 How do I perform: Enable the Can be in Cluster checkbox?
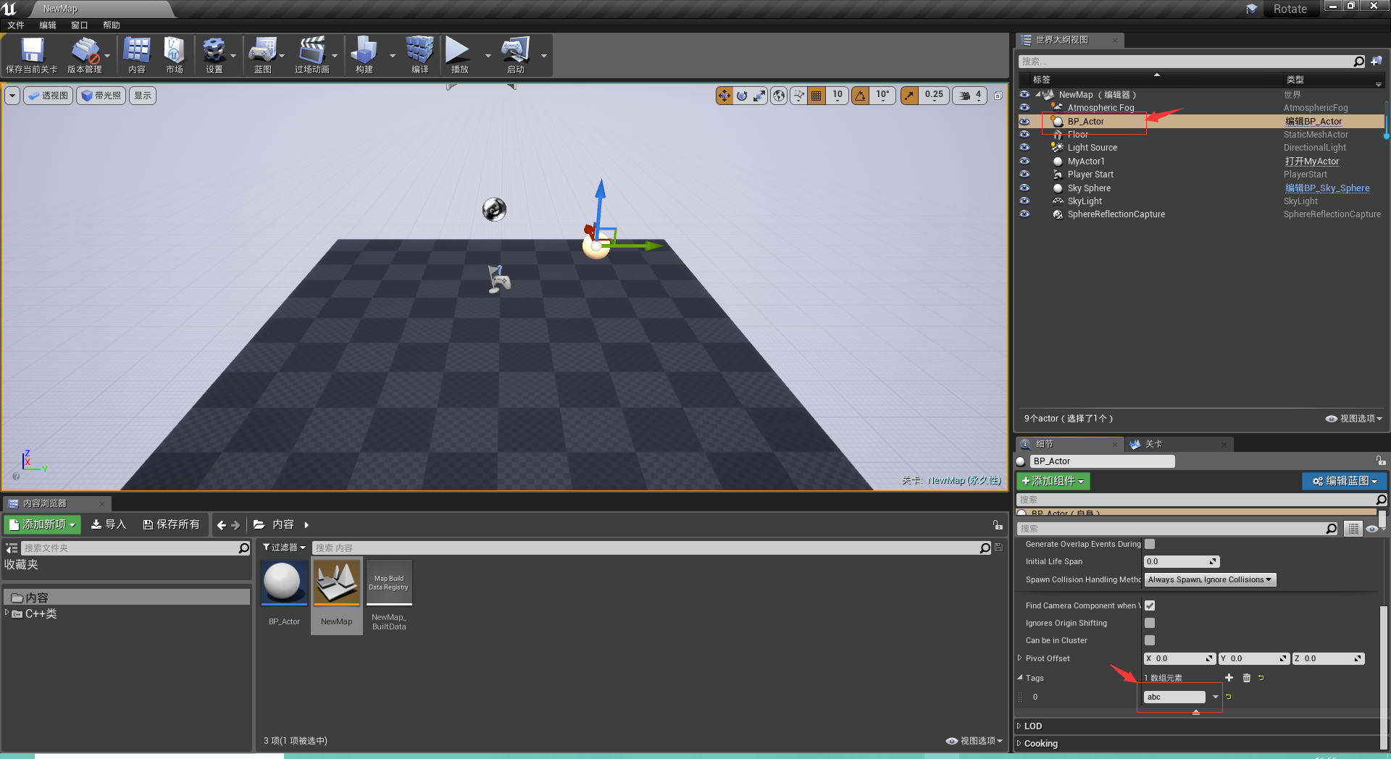(x=1149, y=640)
